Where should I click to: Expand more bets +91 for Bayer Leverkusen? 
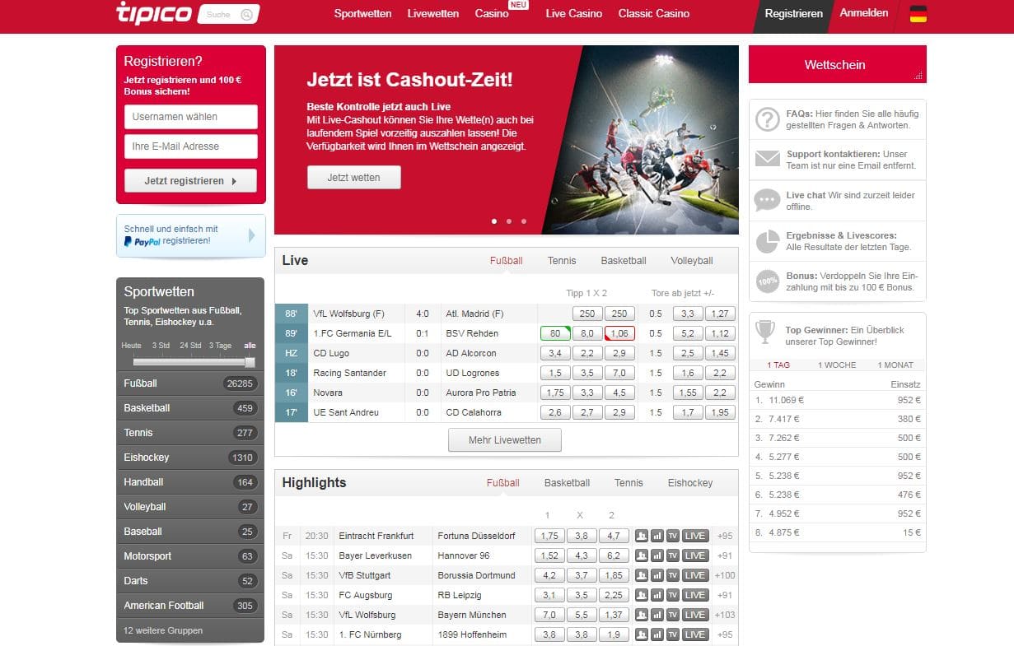click(725, 555)
